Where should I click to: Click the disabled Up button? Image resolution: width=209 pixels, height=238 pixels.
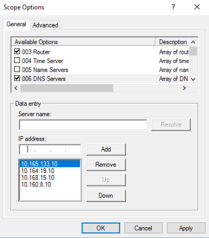click(x=106, y=180)
